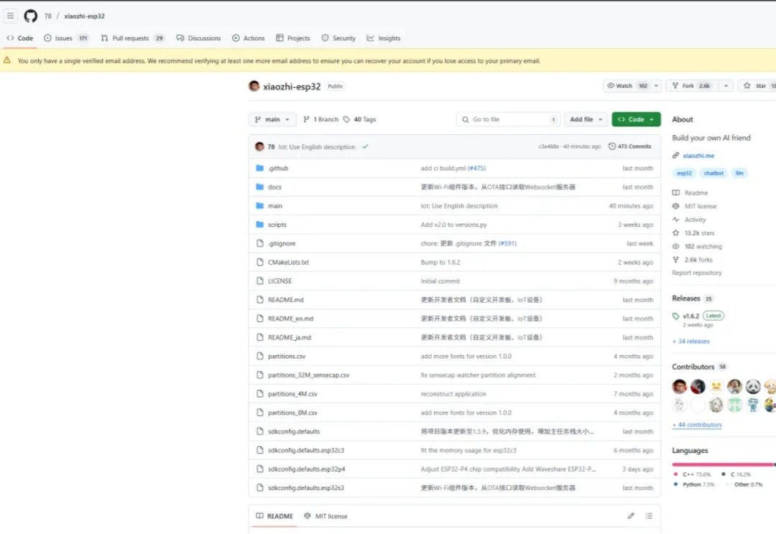Viewport: 776px width, 534px height.
Task: Open the Pull requests tab
Action: [132, 38]
